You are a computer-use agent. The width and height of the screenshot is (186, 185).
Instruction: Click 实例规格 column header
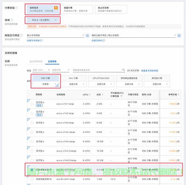[x=61, y=95]
